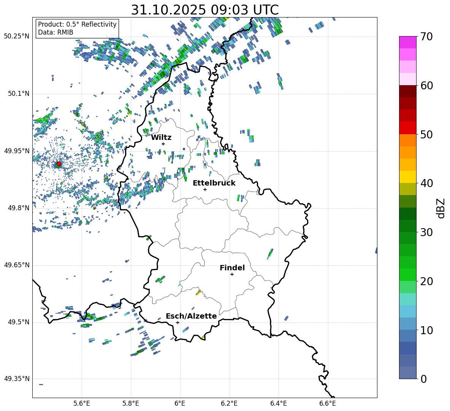Click the 50.25°N latitude label
The width and height of the screenshot is (450, 411).
tap(17, 36)
